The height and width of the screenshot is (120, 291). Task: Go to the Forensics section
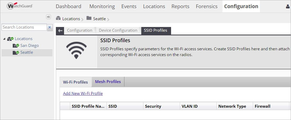click(x=207, y=6)
